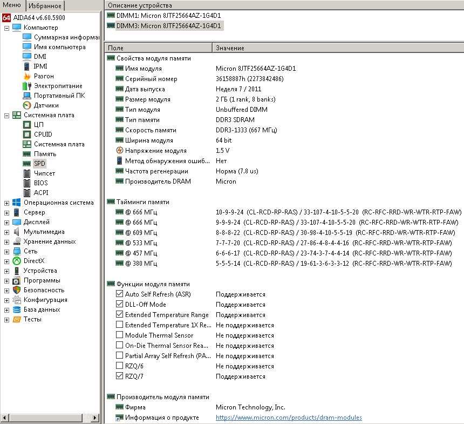Click the @ 609 МГц timing row

coord(284,233)
